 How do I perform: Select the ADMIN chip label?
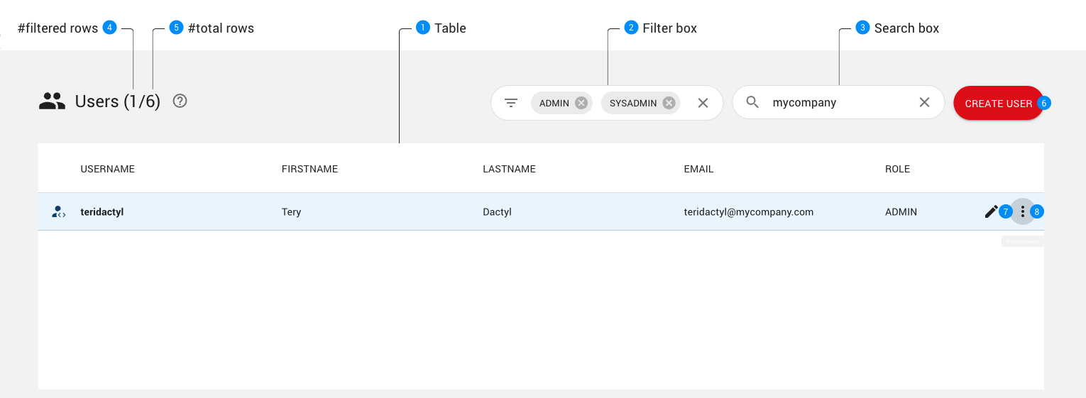pos(554,103)
